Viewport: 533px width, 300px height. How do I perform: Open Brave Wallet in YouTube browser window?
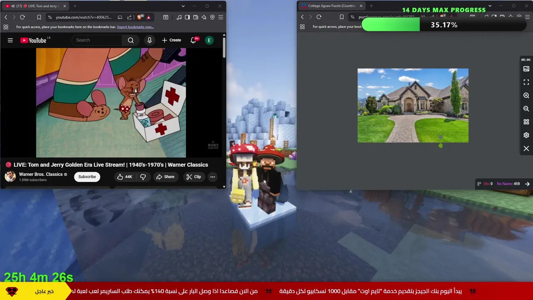point(196,17)
